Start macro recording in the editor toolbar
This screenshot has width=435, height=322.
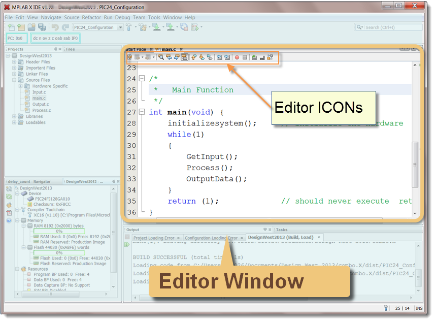[237, 57]
